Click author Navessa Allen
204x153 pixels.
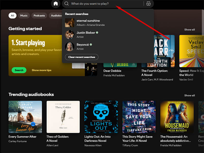(93, 145)
